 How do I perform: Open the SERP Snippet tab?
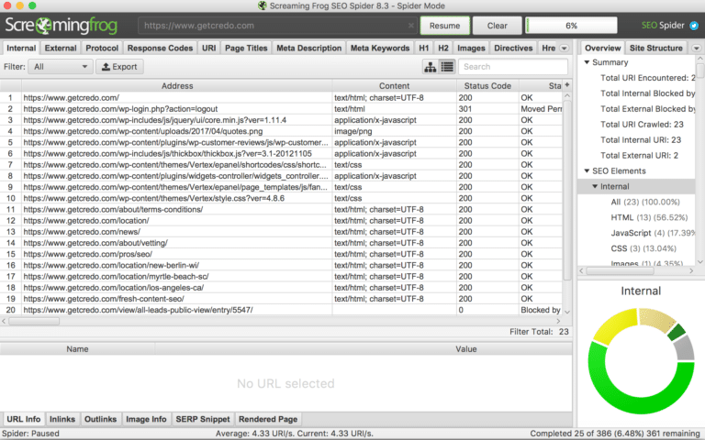[x=203, y=419]
